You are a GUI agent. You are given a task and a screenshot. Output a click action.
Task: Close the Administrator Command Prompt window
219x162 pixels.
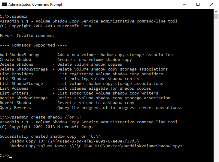[212, 4]
